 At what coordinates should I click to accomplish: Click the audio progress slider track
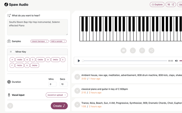(x=125, y=61)
